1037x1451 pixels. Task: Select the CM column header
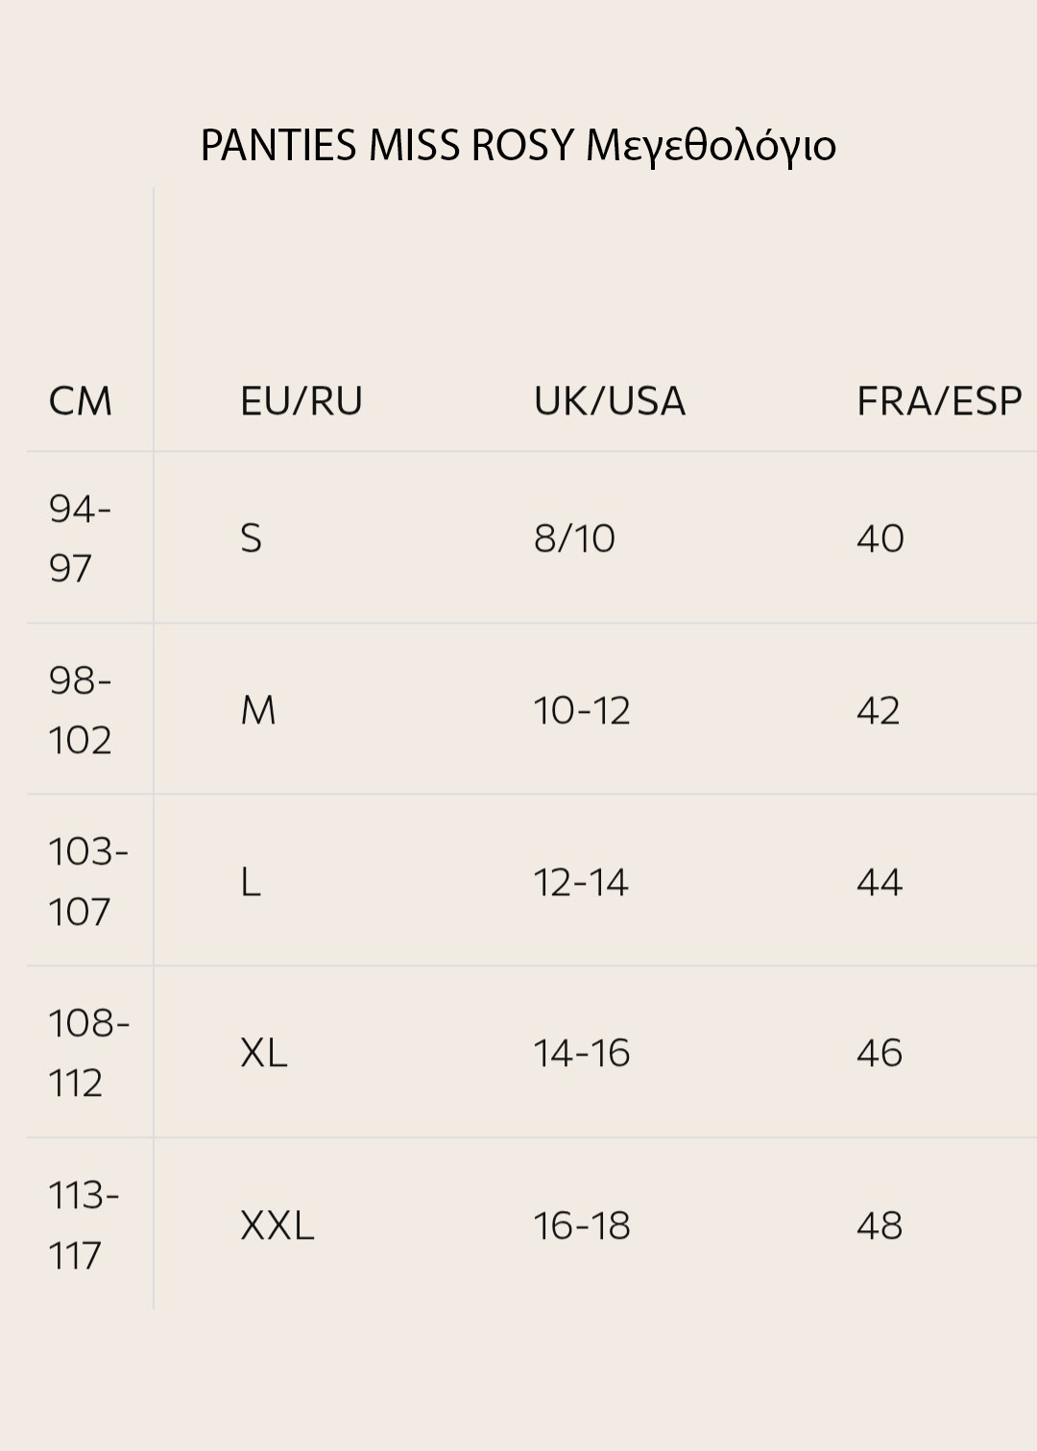click(x=81, y=401)
